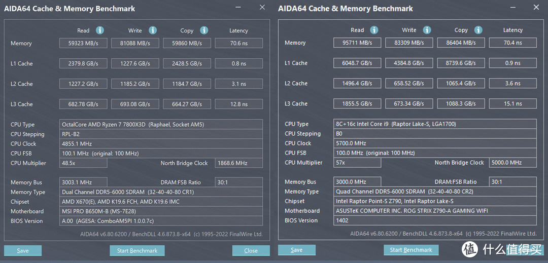Select L1 cache read 2379.8 GB/s
Viewport: 548px width, 263px height.
coord(83,63)
